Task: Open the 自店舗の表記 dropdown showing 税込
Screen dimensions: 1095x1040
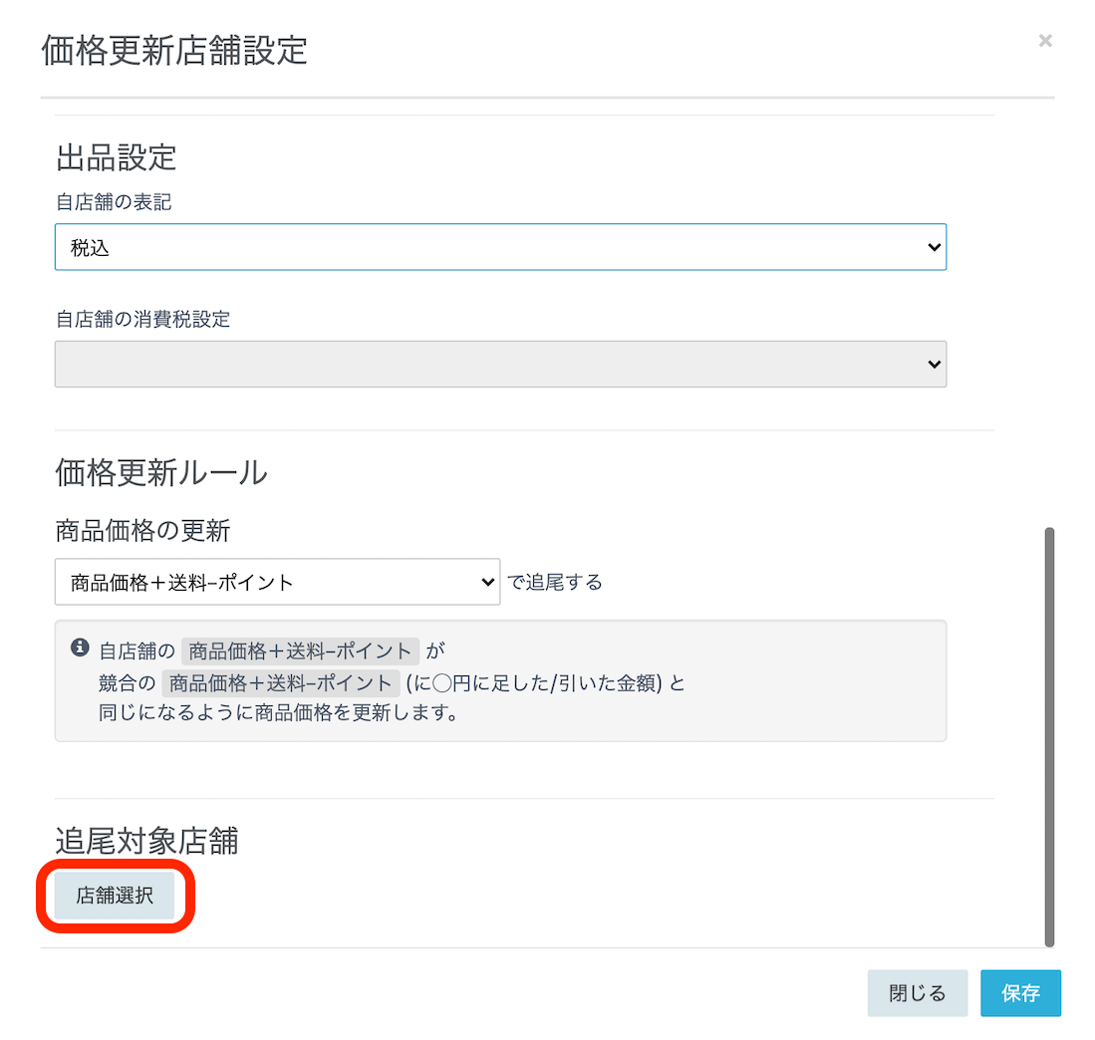Action: click(500, 247)
